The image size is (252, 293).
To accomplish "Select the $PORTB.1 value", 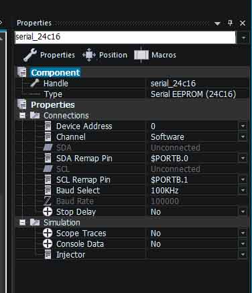I will [x=170, y=180].
